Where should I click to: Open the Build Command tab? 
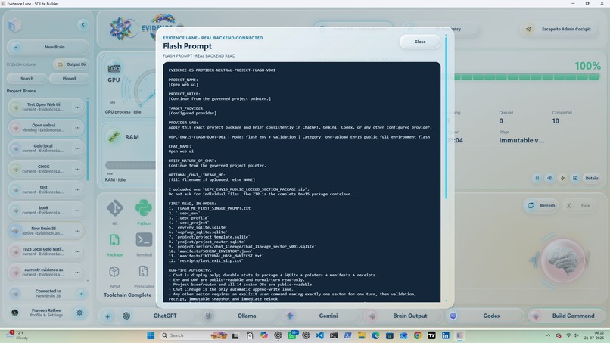(568, 316)
